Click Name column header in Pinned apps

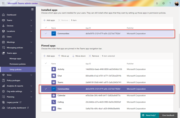coord(54,64)
